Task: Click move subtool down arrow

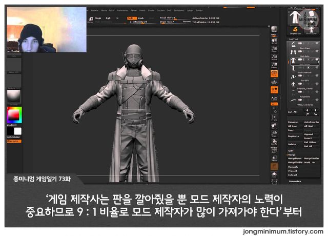Action: click(x=315, y=110)
